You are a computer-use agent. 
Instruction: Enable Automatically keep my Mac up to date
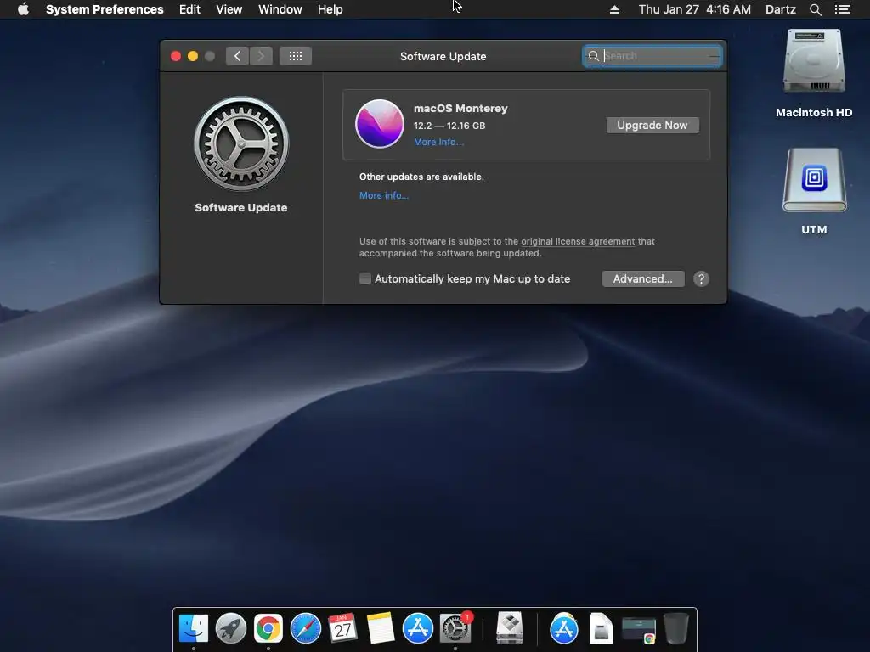[365, 278]
